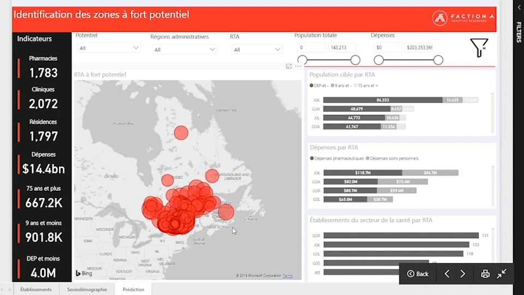The width and height of the screenshot is (524, 295).
Task: Click the isolated northern Quebec map bubble
Action: click(181, 133)
